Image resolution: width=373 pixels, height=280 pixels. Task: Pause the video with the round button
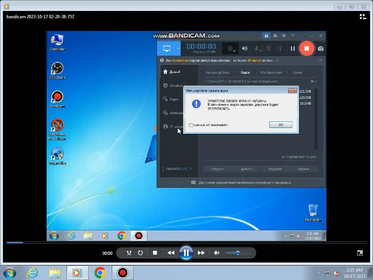click(186, 253)
